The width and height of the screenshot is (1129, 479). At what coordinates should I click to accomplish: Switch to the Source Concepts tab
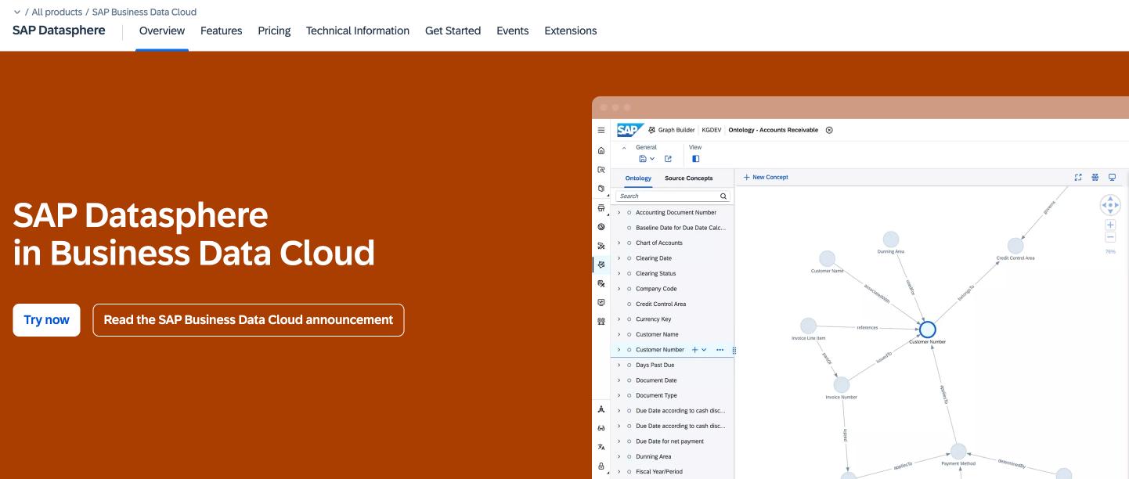688,178
